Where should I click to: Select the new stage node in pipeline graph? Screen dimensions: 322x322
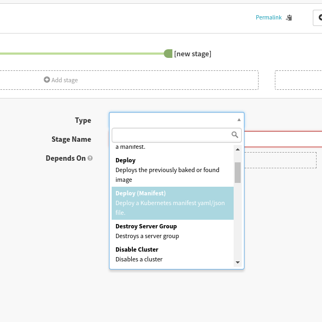click(168, 54)
